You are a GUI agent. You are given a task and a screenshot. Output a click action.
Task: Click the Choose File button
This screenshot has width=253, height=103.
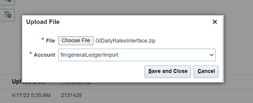coord(76,41)
